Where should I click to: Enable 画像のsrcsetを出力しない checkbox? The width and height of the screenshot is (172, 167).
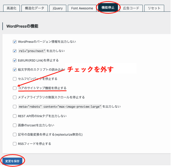click(15, 125)
